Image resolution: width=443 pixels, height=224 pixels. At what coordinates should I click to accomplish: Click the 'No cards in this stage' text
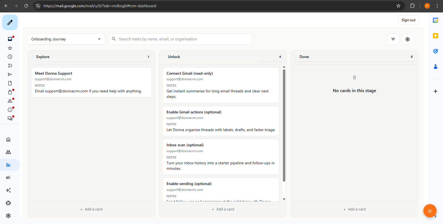click(x=354, y=91)
